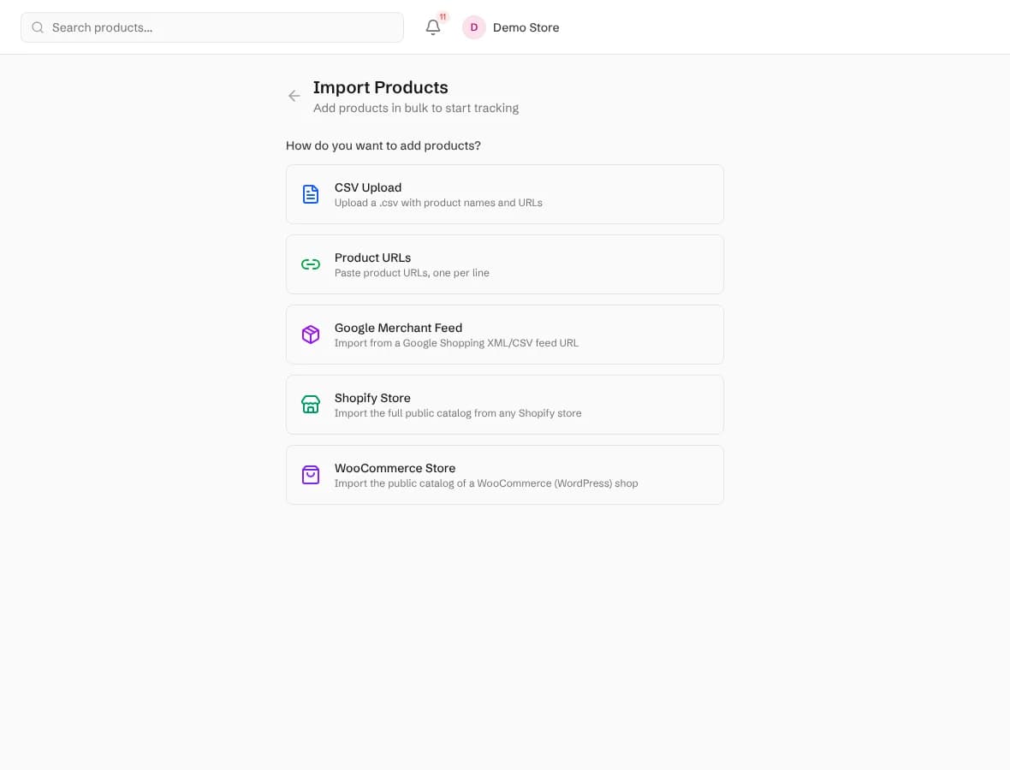This screenshot has width=1010, height=770.
Task: Open the Demo Store account name
Action: (526, 27)
